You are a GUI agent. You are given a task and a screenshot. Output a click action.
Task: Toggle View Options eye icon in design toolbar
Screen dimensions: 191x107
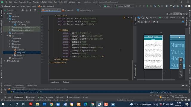(x=138, y=22)
